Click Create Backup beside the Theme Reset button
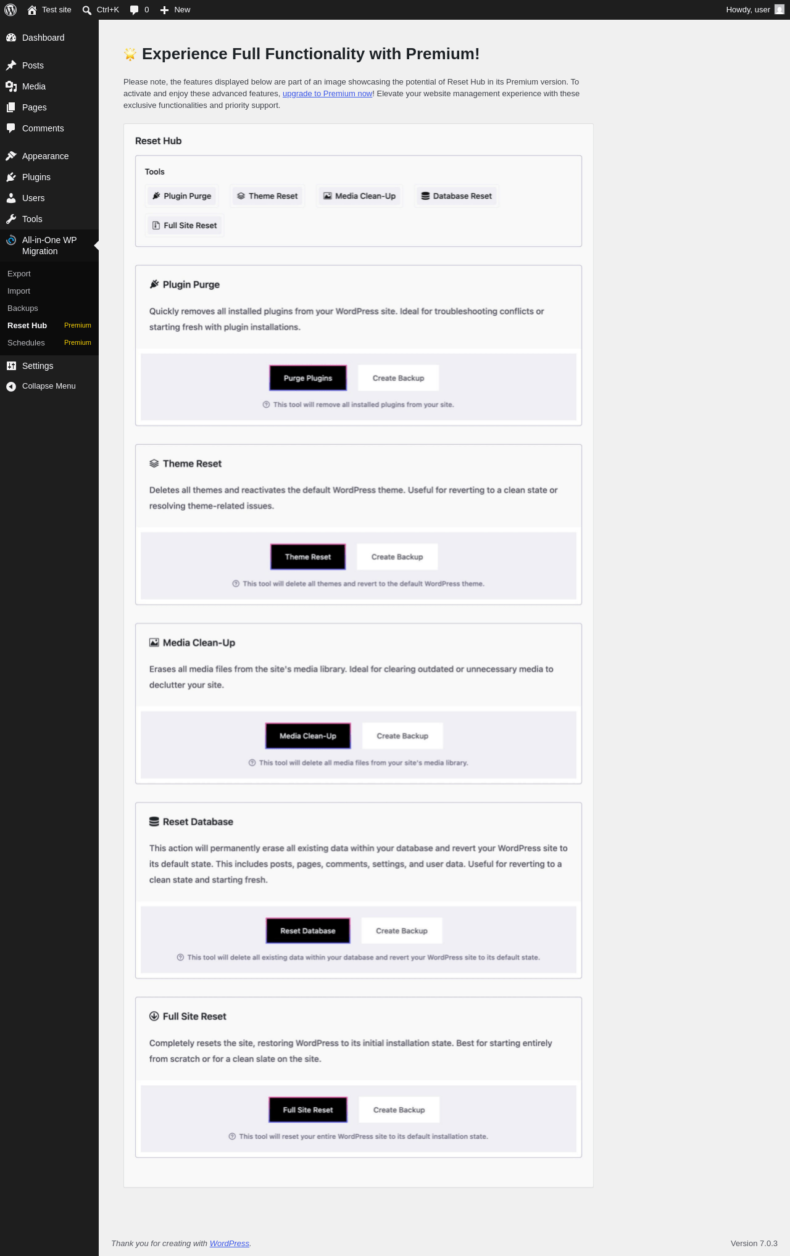790x1256 pixels. (x=397, y=557)
